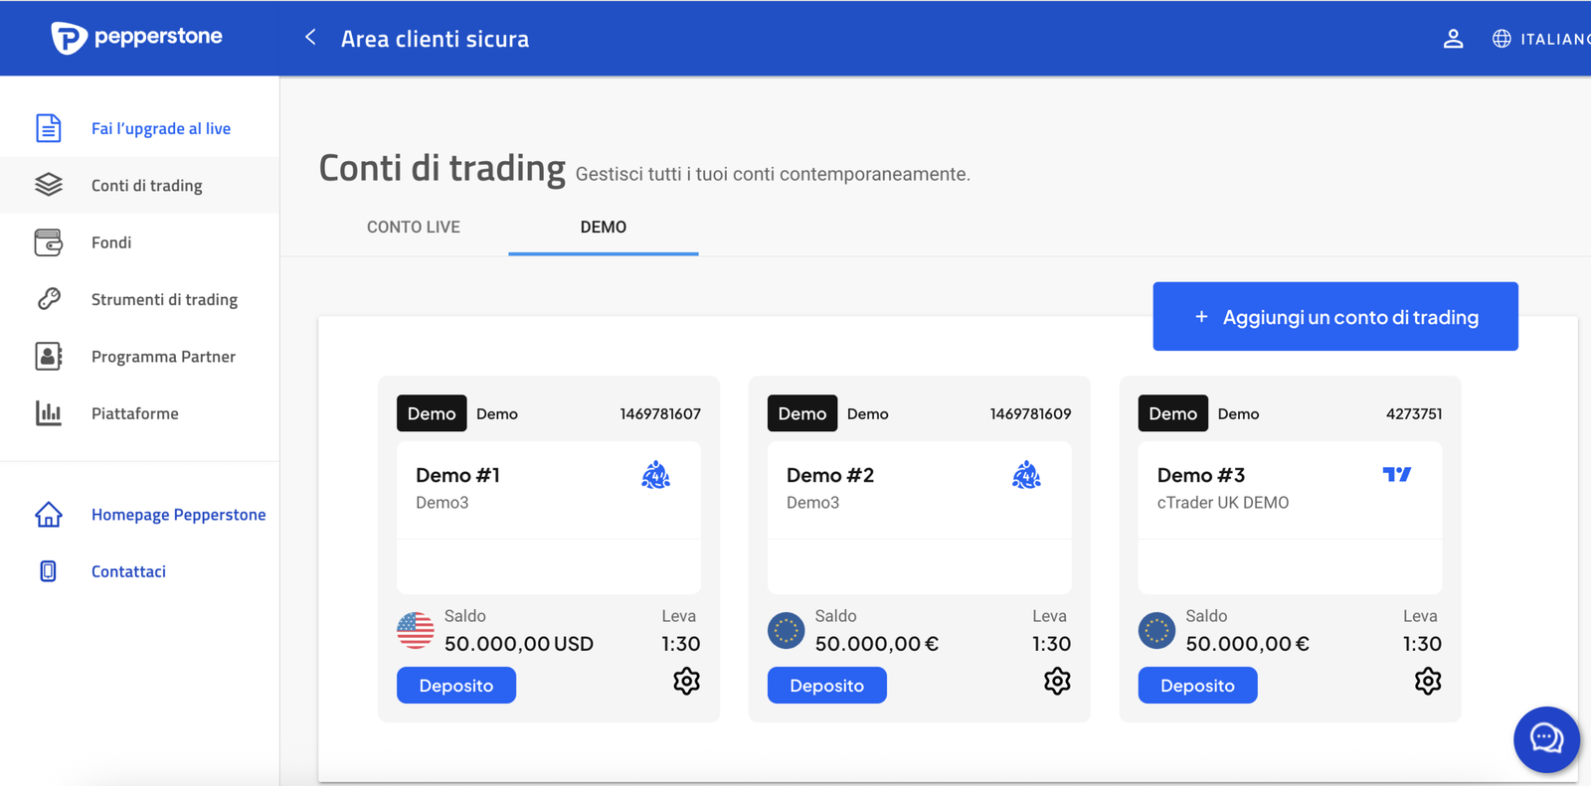Click the Demo #3 account title
The image size is (1591, 786).
coord(1201,475)
